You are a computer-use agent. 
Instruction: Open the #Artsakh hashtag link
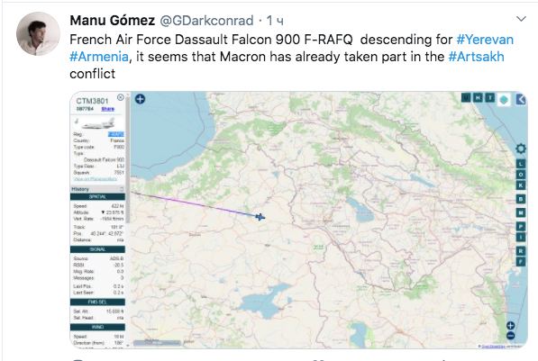(476, 57)
